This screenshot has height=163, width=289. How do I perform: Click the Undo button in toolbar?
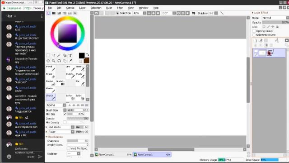pyautogui.click(x=96, y=13)
